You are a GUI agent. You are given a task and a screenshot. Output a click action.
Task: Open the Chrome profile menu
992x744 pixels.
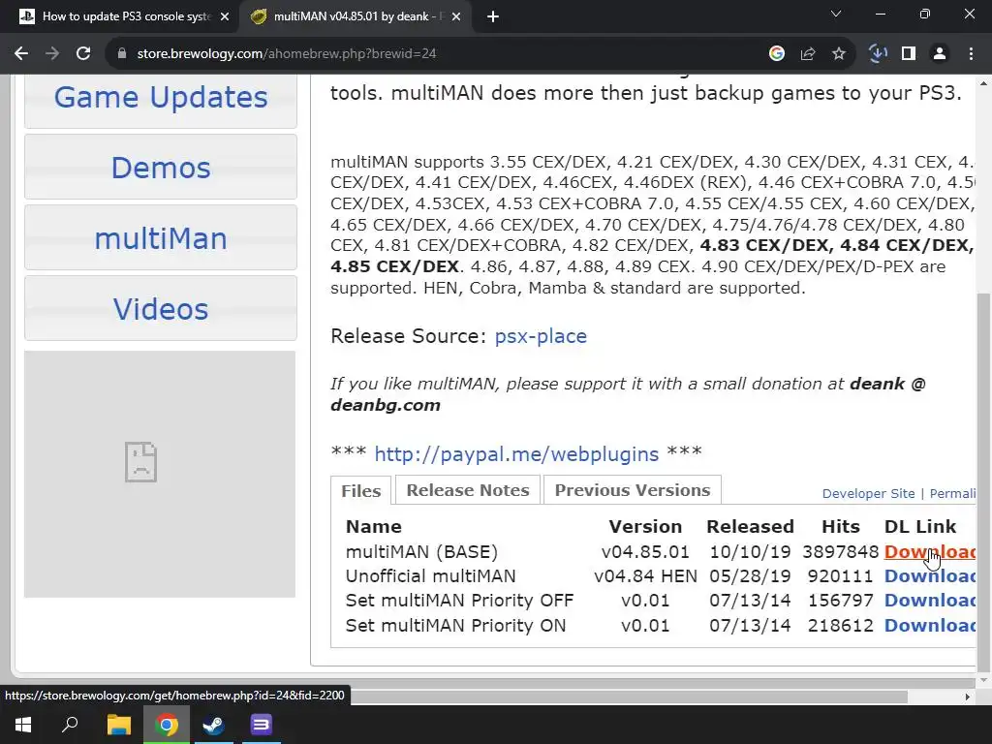click(x=940, y=54)
